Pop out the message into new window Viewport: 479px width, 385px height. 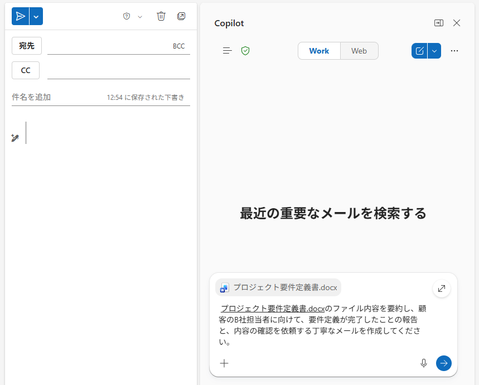point(181,16)
